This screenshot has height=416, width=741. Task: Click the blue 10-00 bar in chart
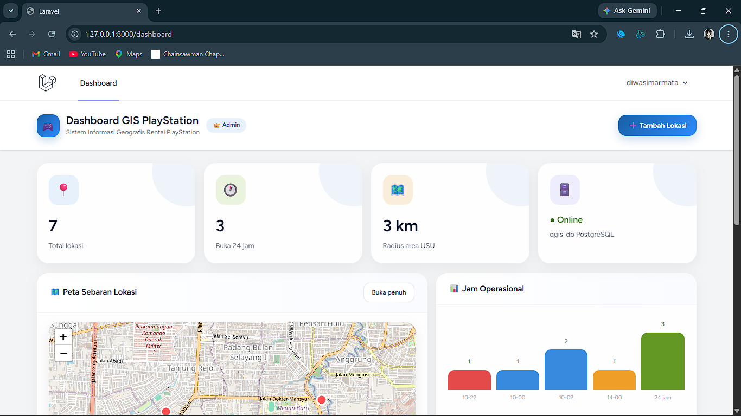click(518, 380)
